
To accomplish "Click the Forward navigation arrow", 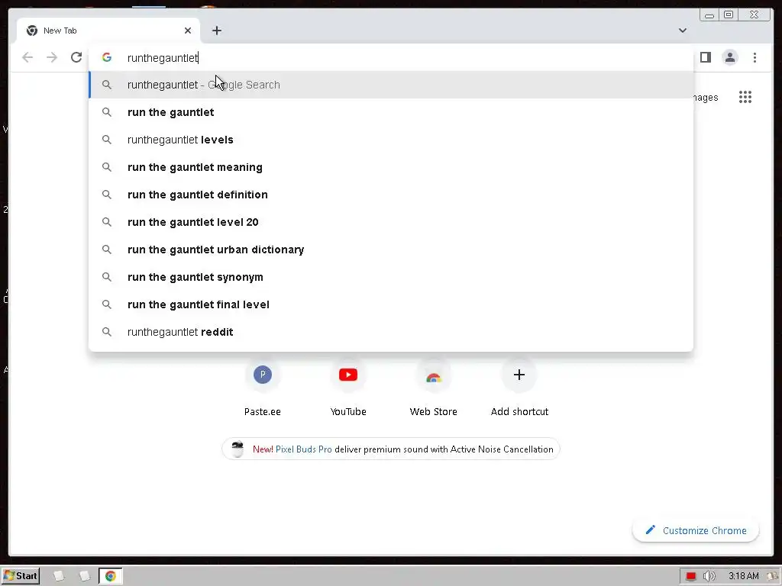I will (x=52, y=57).
